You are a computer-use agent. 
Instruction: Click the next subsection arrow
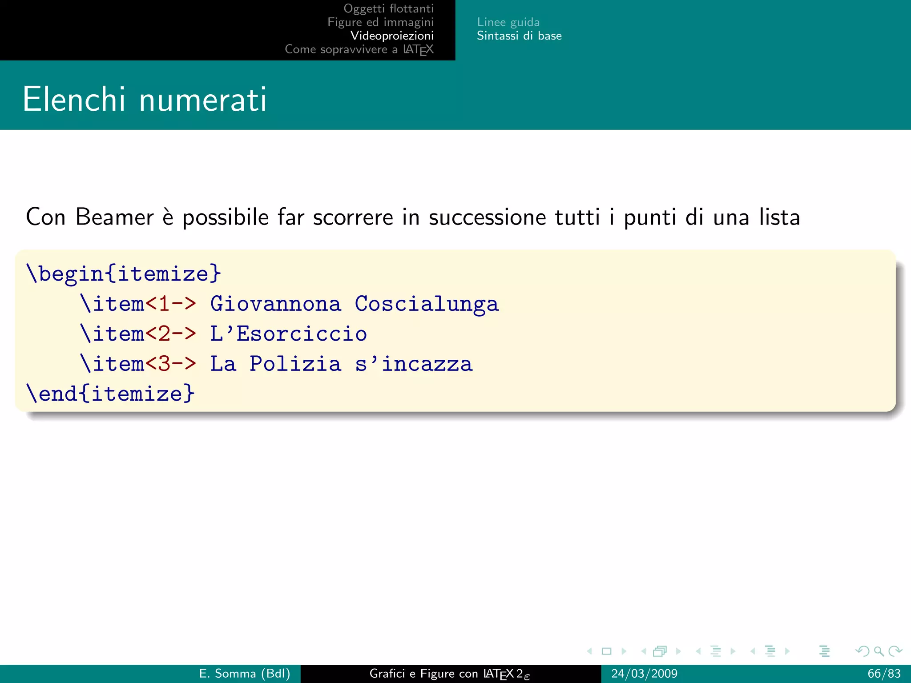pyautogui.click(x=733, y=651)
